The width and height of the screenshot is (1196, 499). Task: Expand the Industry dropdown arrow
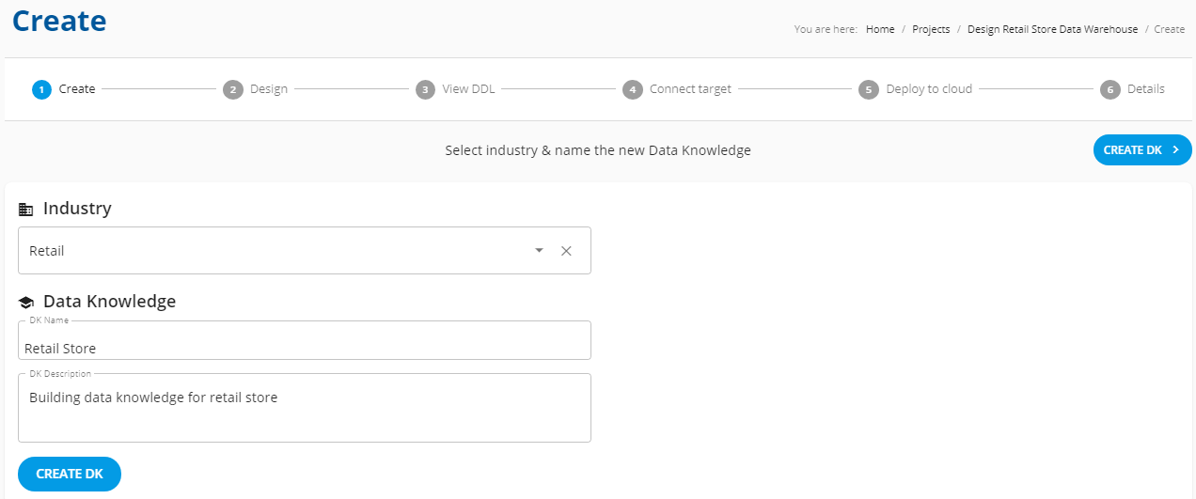(539, 251)
